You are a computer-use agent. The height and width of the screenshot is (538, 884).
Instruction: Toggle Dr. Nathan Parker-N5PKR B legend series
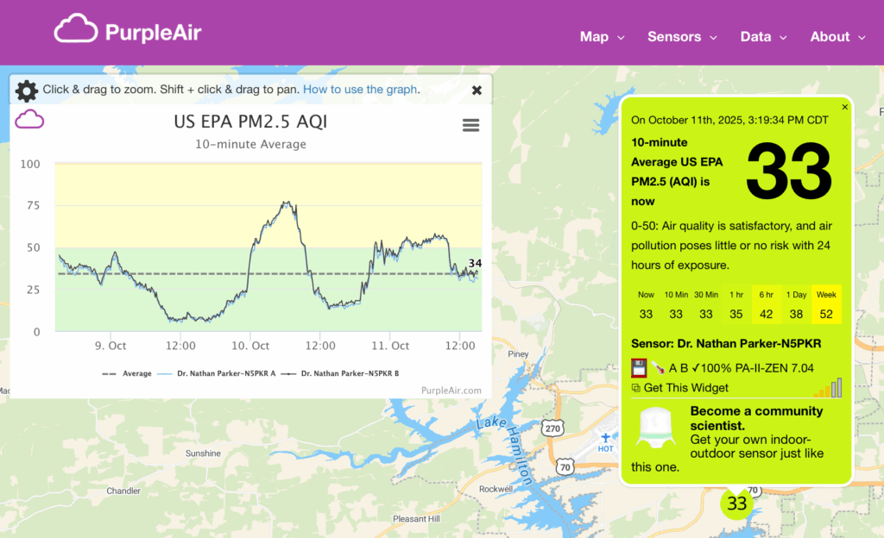pyautogui.click(x=342, y=373)
